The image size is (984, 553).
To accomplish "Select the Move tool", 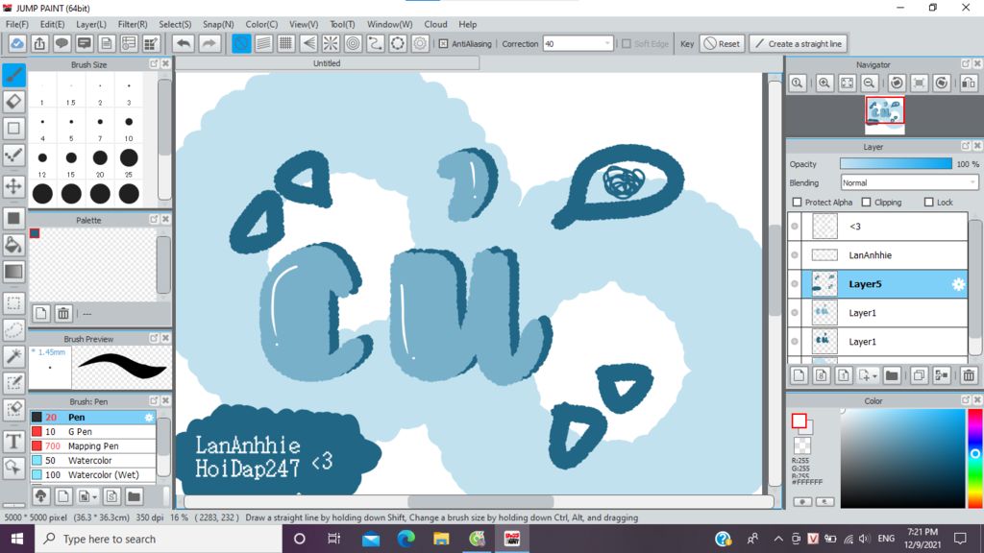I will 13,185.
